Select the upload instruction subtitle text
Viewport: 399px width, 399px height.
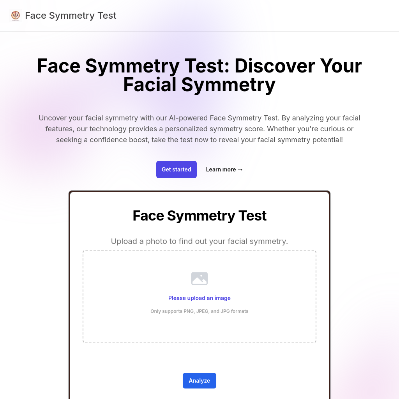(199, 241)
